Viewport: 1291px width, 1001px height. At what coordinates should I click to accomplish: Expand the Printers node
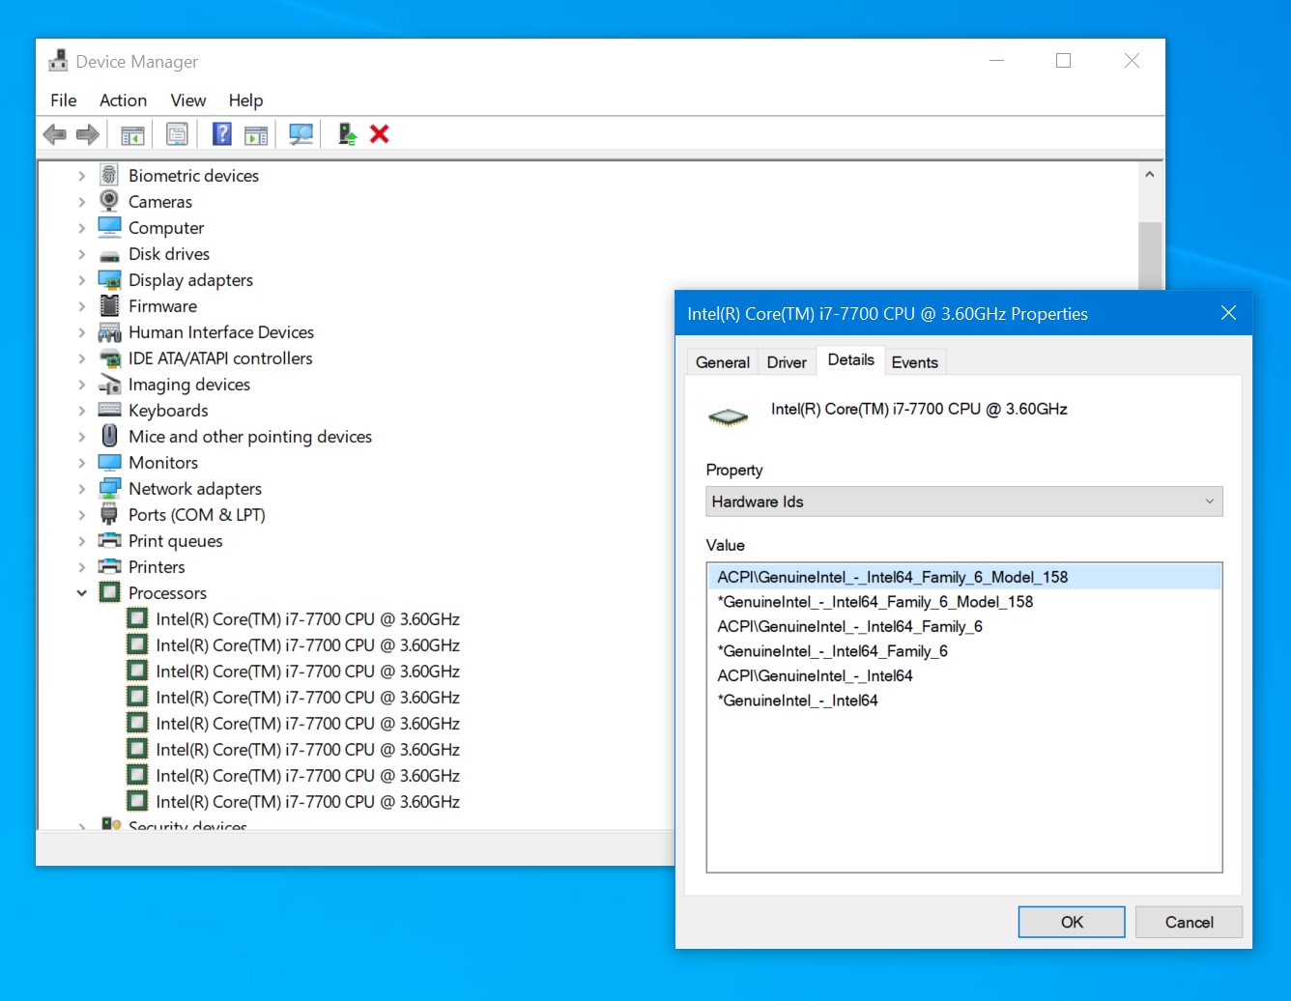pyautogui.click(x=81, y=567)
